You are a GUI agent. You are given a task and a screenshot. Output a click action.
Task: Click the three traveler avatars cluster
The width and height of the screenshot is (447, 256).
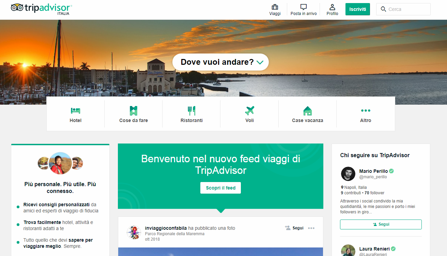pos(60,163)
